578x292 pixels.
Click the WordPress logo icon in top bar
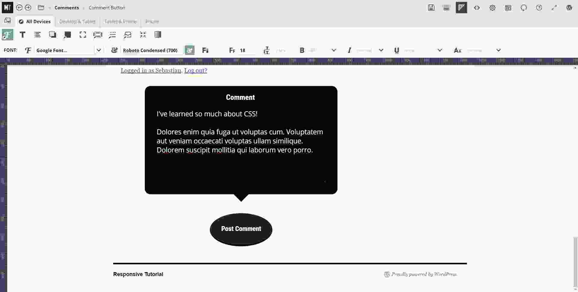(569, 8)
